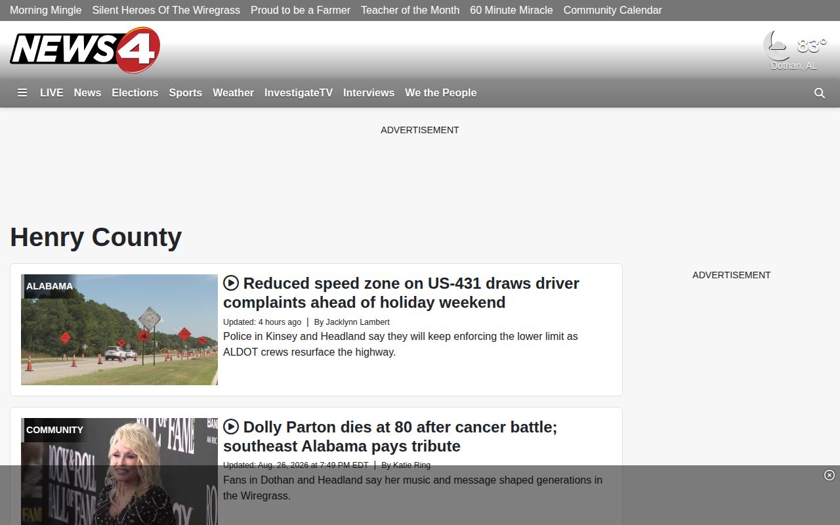Open Silent Heroes Of The Wiregrass
This screenshot has width=840, height=525.
[166, 10]
